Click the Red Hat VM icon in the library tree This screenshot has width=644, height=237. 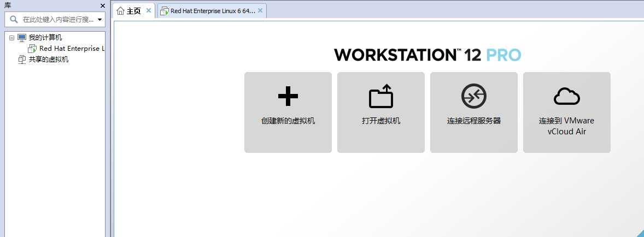(32, 49)
